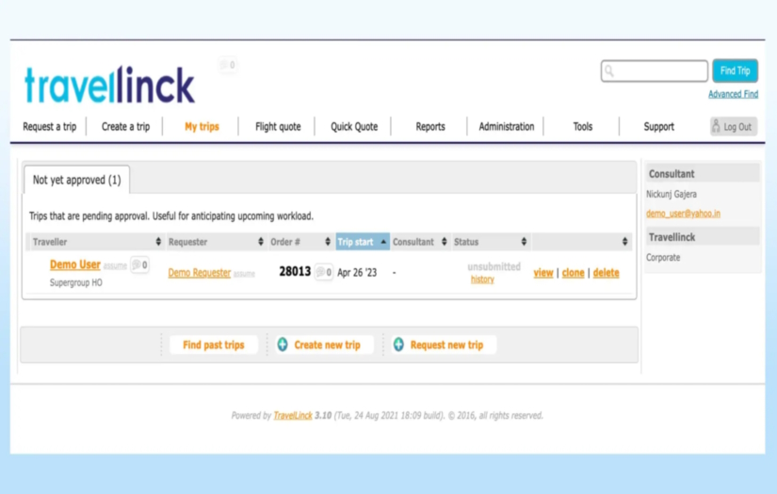Click the plus icon on Request new trip
Image resolution: width=777 pixels, height=494 pixels.
click(398, 344)
